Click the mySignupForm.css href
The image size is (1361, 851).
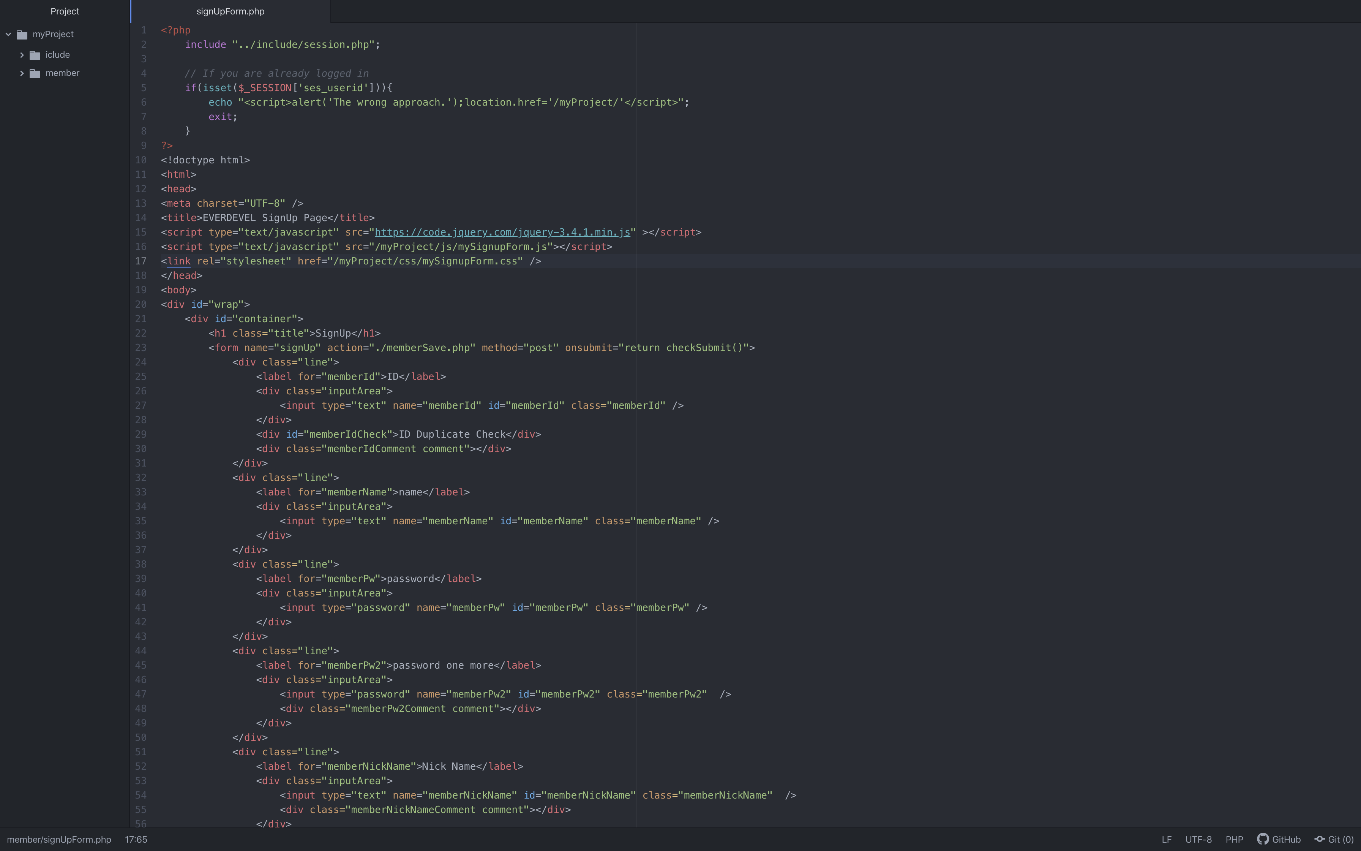[x=425, y=261]
